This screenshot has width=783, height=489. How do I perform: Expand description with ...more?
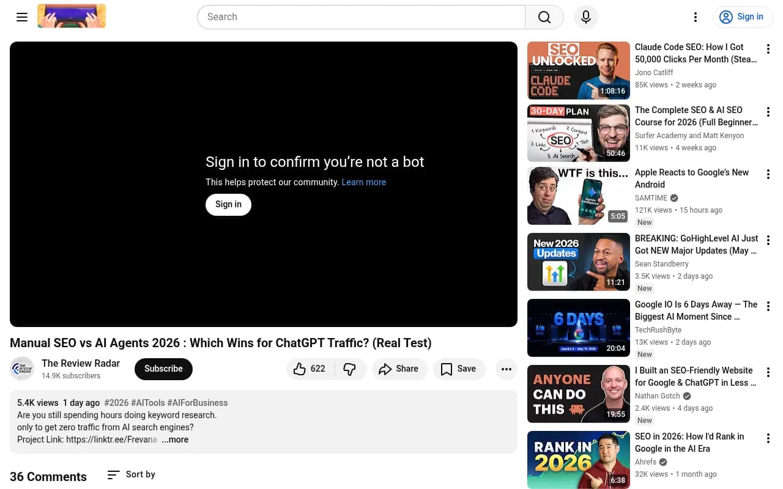pyautogui.click(x=175, y=439)
